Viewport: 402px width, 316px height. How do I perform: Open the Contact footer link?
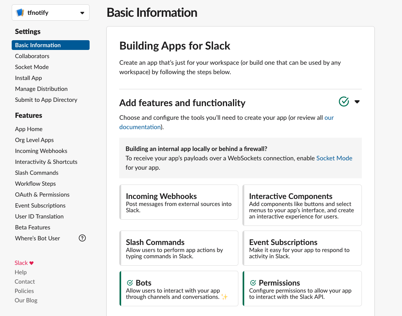pos(25,282)
